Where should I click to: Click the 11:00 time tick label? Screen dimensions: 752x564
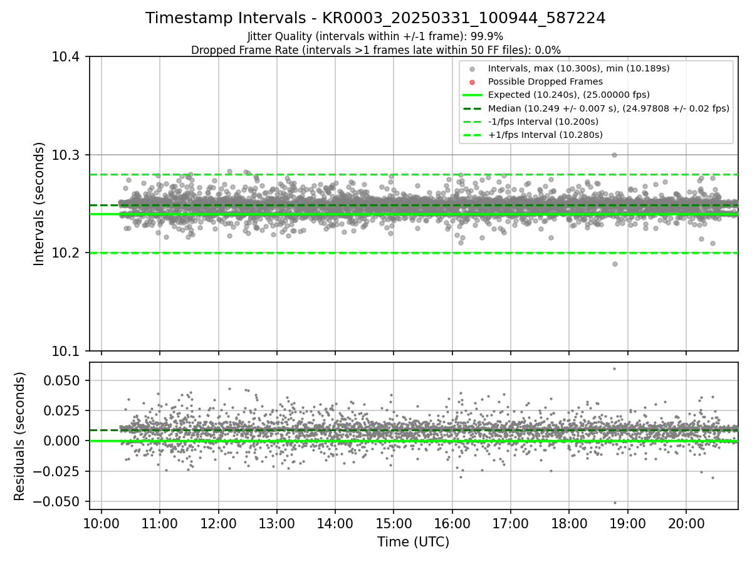160,523
